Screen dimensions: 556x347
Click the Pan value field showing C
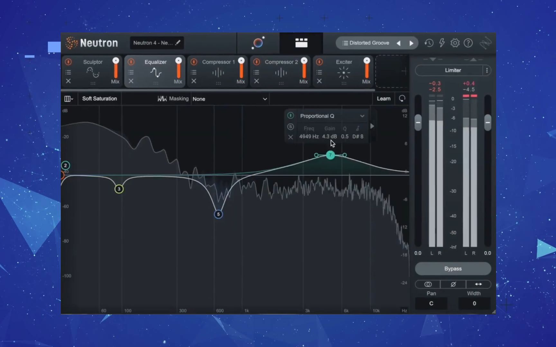click(431, 303)
